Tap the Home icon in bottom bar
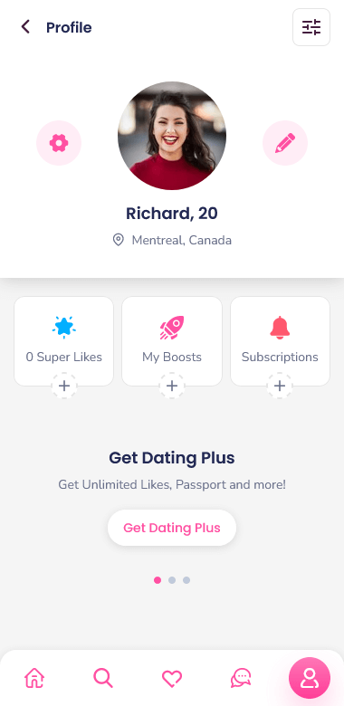The width and height of the screenshot is (344, 706). [x=34, y=678]
